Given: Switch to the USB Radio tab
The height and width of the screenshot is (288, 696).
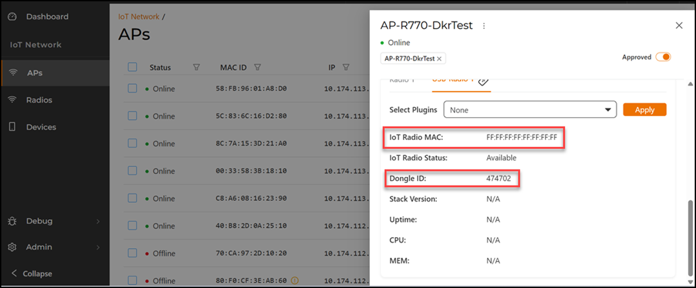Looking at the screenshot, I should (453, 81).
